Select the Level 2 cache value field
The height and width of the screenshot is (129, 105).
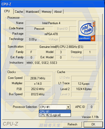pyautogui.click(x=84, y=89)
